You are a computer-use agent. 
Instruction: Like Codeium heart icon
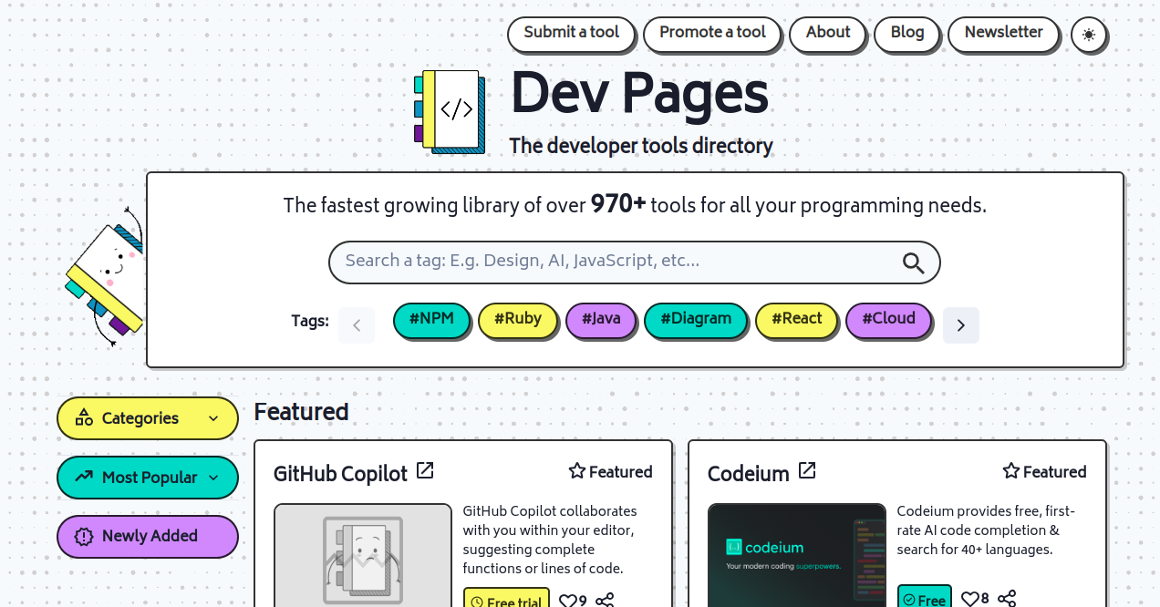coord(969,599)
